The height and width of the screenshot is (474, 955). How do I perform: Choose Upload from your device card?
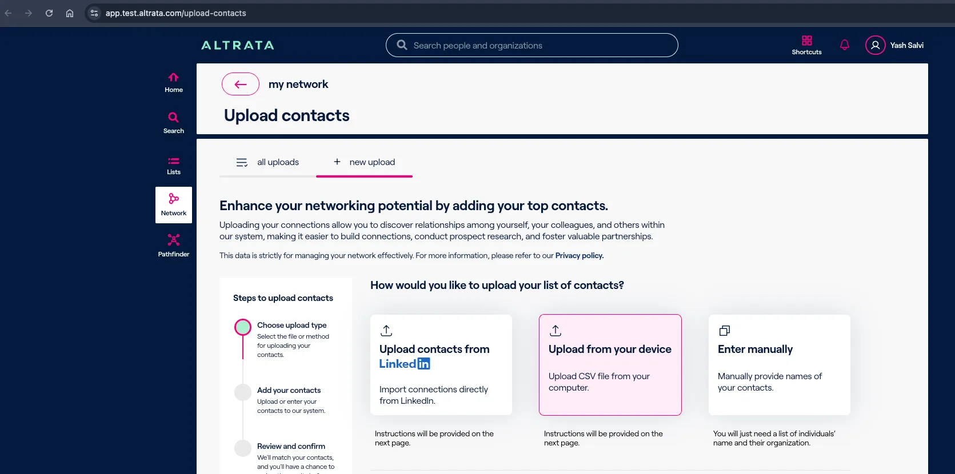coord(610,365)
